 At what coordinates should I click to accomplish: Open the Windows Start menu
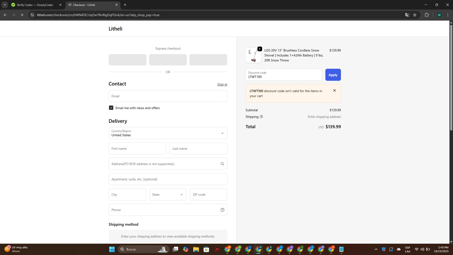pos(112,249)
